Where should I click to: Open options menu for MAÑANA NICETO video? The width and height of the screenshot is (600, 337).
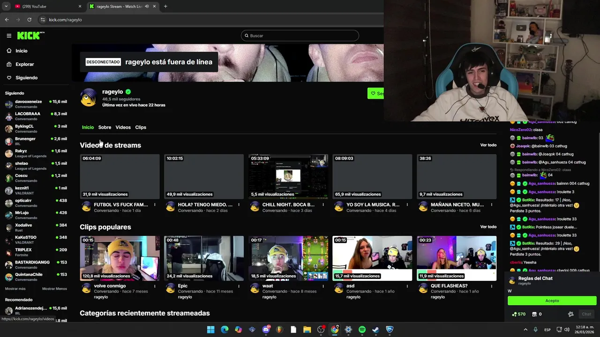[x=492, y=205]
